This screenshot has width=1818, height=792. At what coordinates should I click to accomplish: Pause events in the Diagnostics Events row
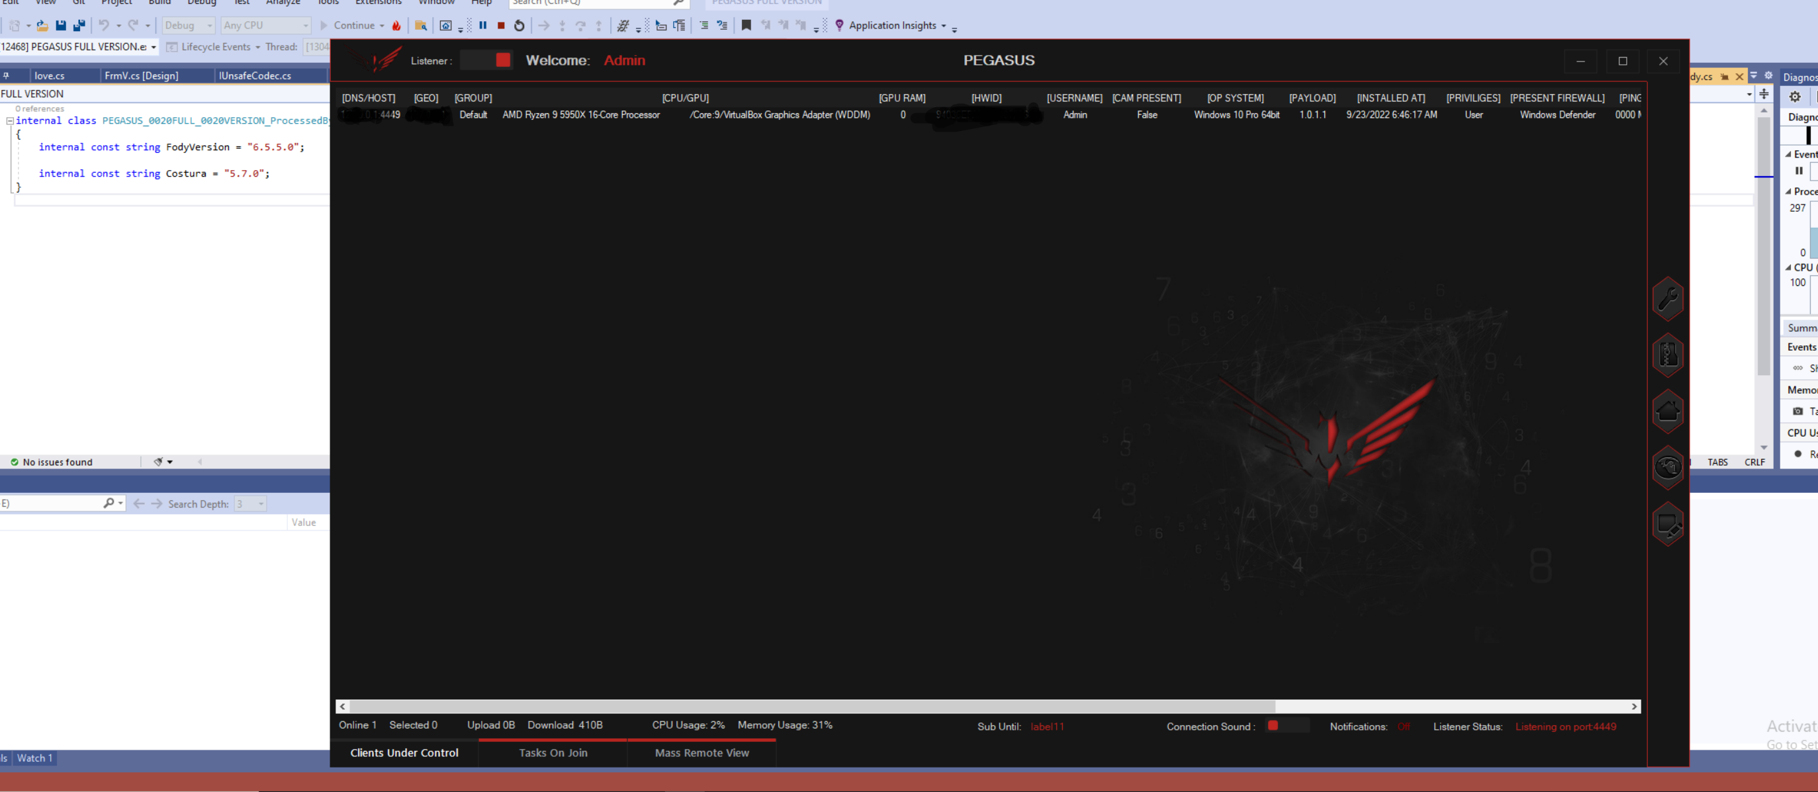(x=1799, y=171)
